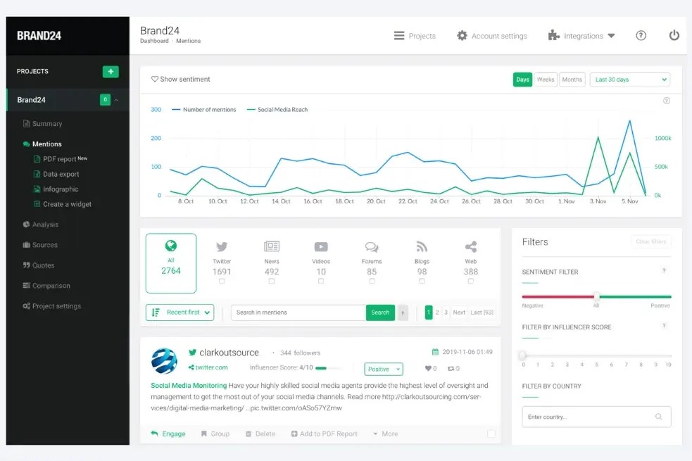Screen dimensions: 692x461
Task: Click the green Search button
Action: pos(380,312)
